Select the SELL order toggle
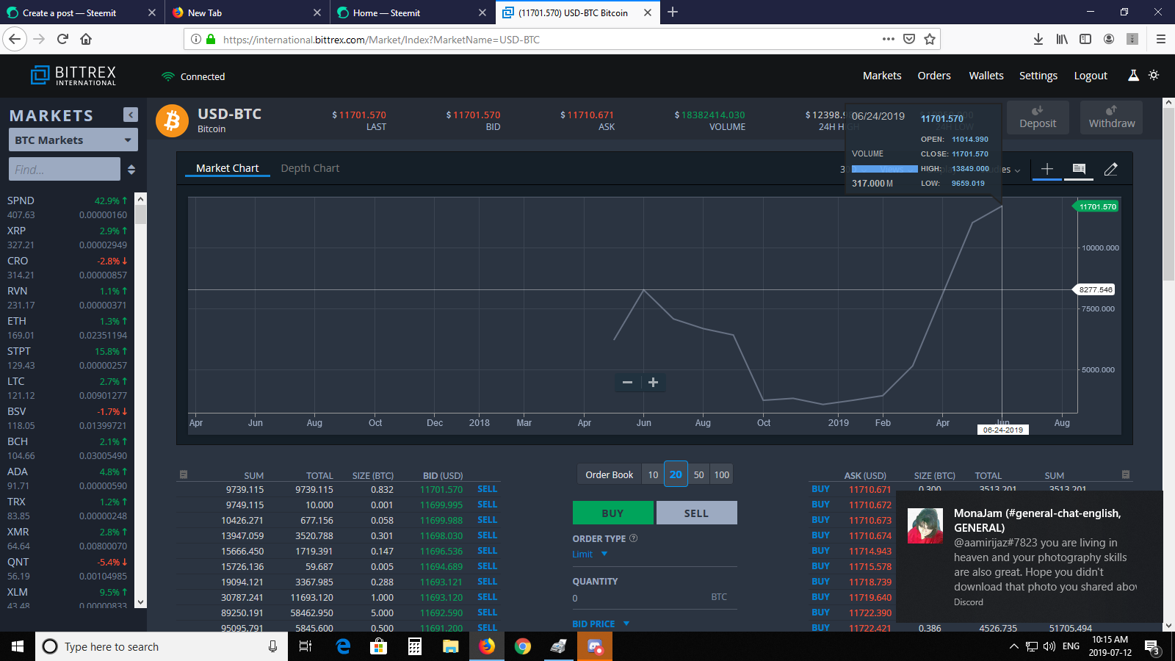The image size is (1175, 661). point(696,513)
